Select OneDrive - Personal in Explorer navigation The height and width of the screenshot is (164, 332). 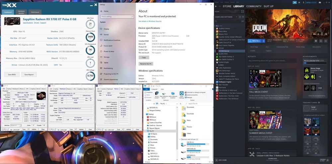click(155, 125)
